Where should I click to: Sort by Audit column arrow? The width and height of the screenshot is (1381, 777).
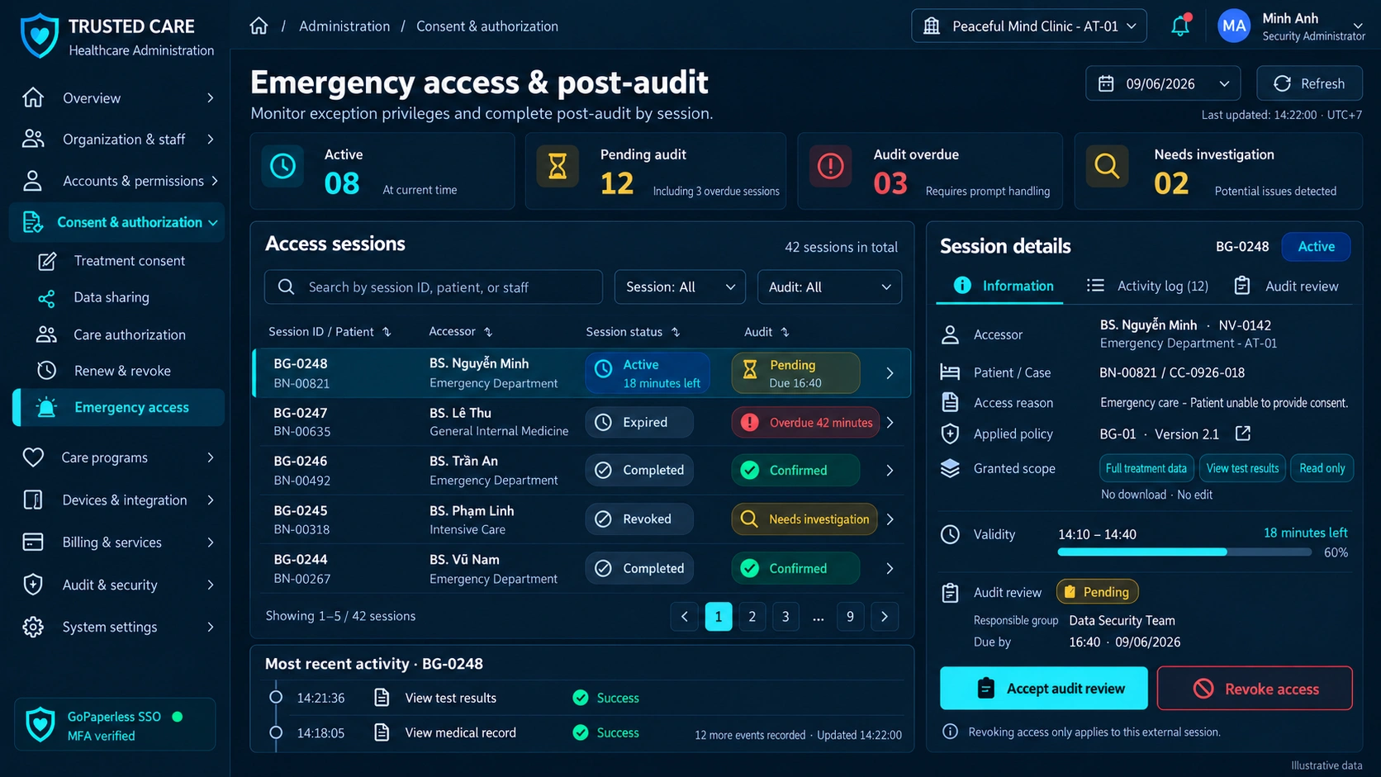[x=785, y=332]
